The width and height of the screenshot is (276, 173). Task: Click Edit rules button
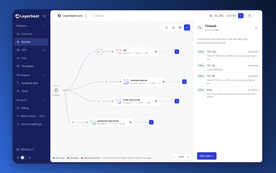coord(207,156)
